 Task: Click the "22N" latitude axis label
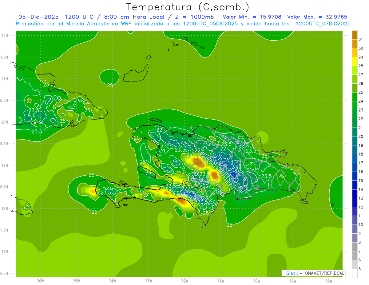pos(5,36)
